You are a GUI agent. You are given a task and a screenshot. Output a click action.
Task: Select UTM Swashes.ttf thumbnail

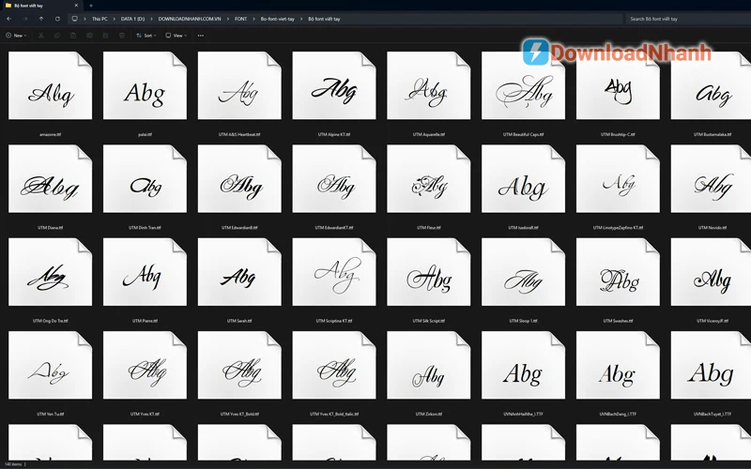tap(618, 272)
